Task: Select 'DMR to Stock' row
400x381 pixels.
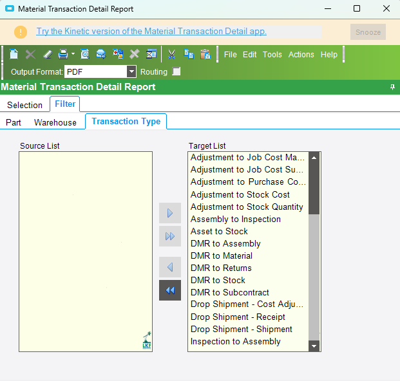Action: coord(248,281)
